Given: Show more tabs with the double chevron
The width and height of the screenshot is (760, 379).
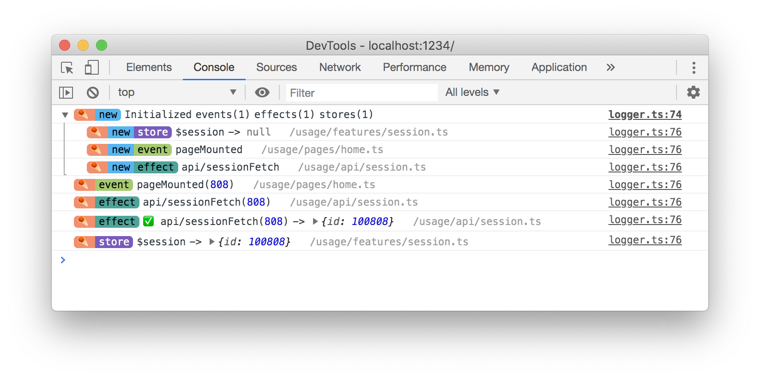Looking at the screenshot, I should point(610,68).
